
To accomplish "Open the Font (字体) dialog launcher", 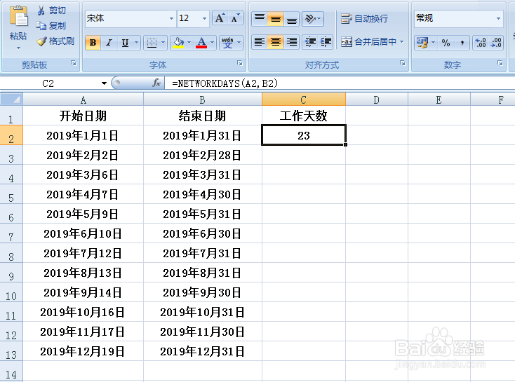I will pos(240,63).
